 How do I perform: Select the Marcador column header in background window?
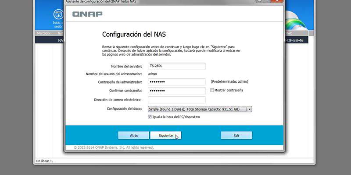tap(44, 33)
